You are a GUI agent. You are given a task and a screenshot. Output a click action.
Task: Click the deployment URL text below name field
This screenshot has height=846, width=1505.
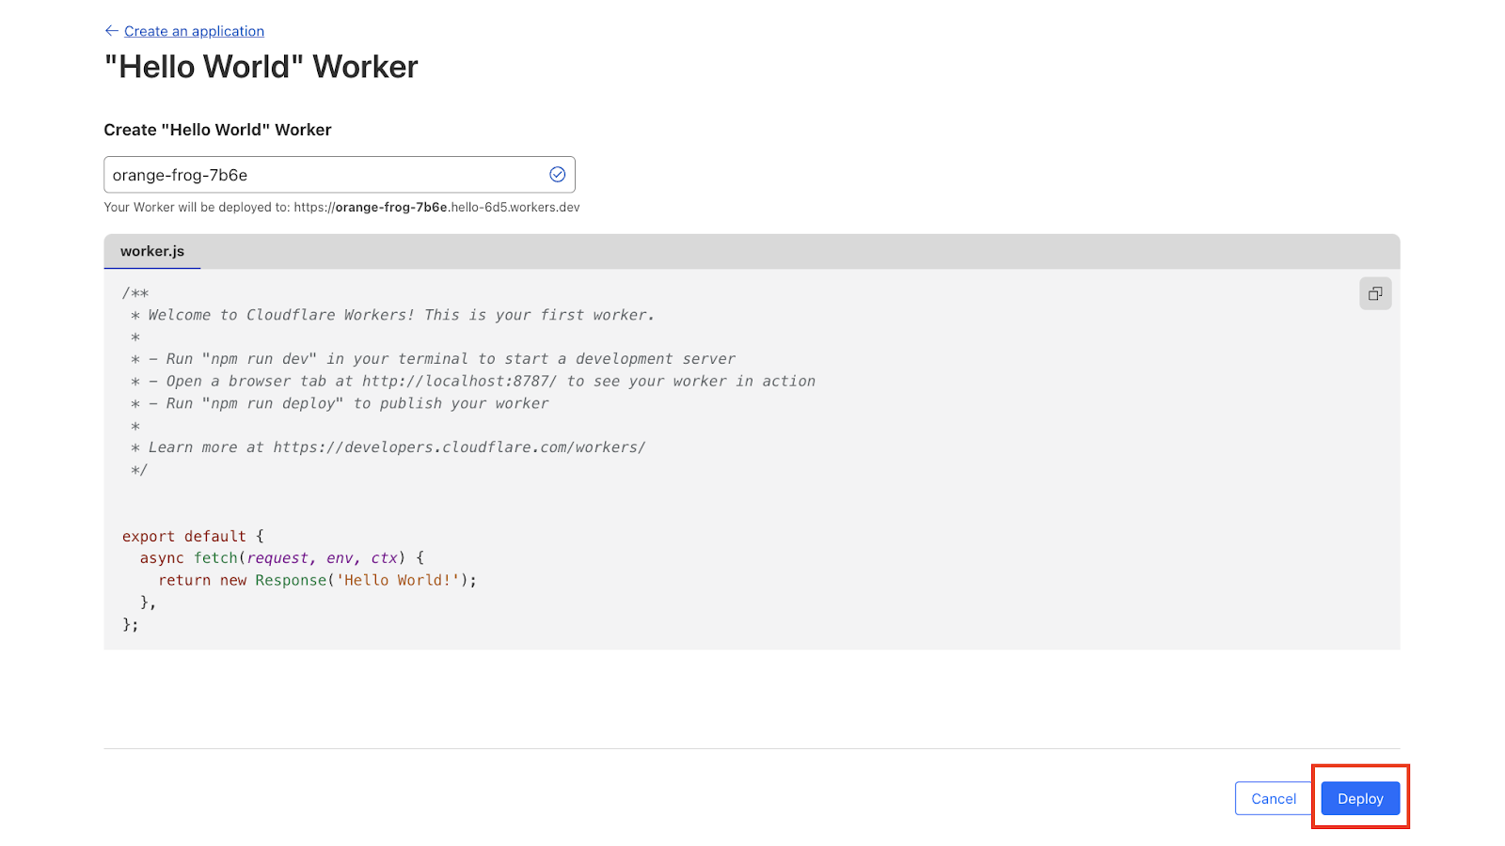point(341,207)
